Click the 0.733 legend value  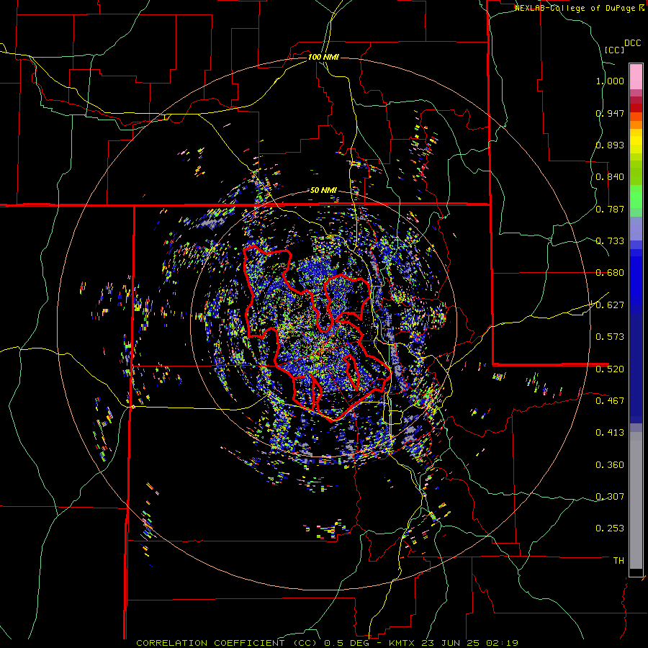pyautogui.click(x=610, y=241)
